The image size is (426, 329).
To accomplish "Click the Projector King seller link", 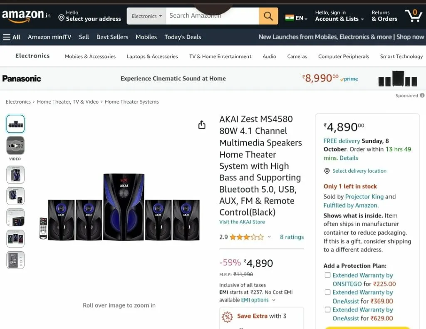I will [364, 197].
